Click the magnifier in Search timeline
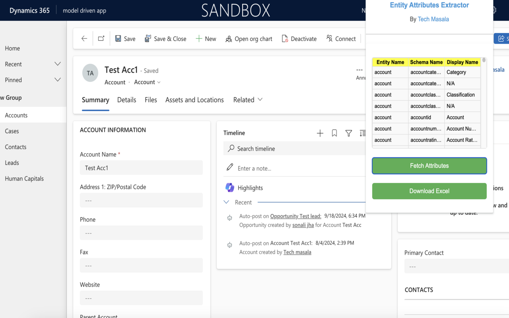Screen dimensions: 509x318 point(231,148)
